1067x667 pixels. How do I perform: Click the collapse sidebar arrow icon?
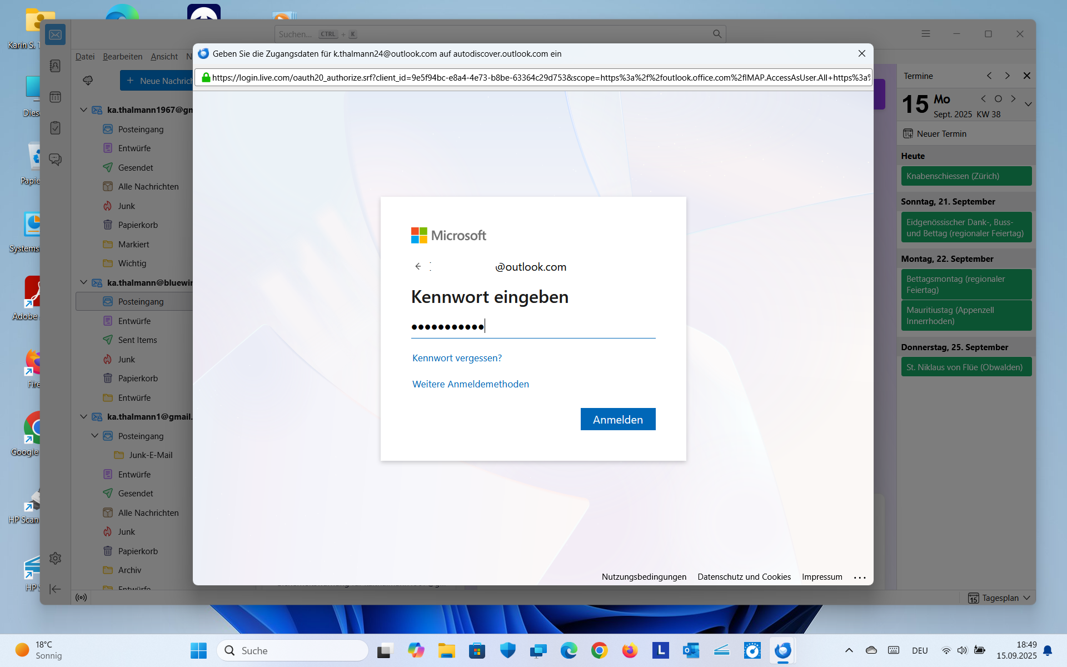tap(55, 589)
